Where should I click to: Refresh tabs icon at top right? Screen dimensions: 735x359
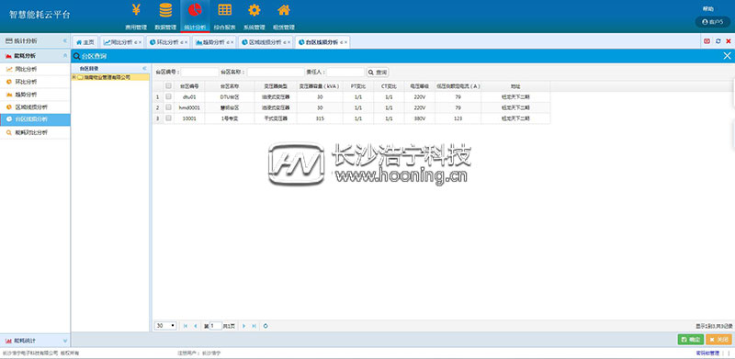pos(718,41)
